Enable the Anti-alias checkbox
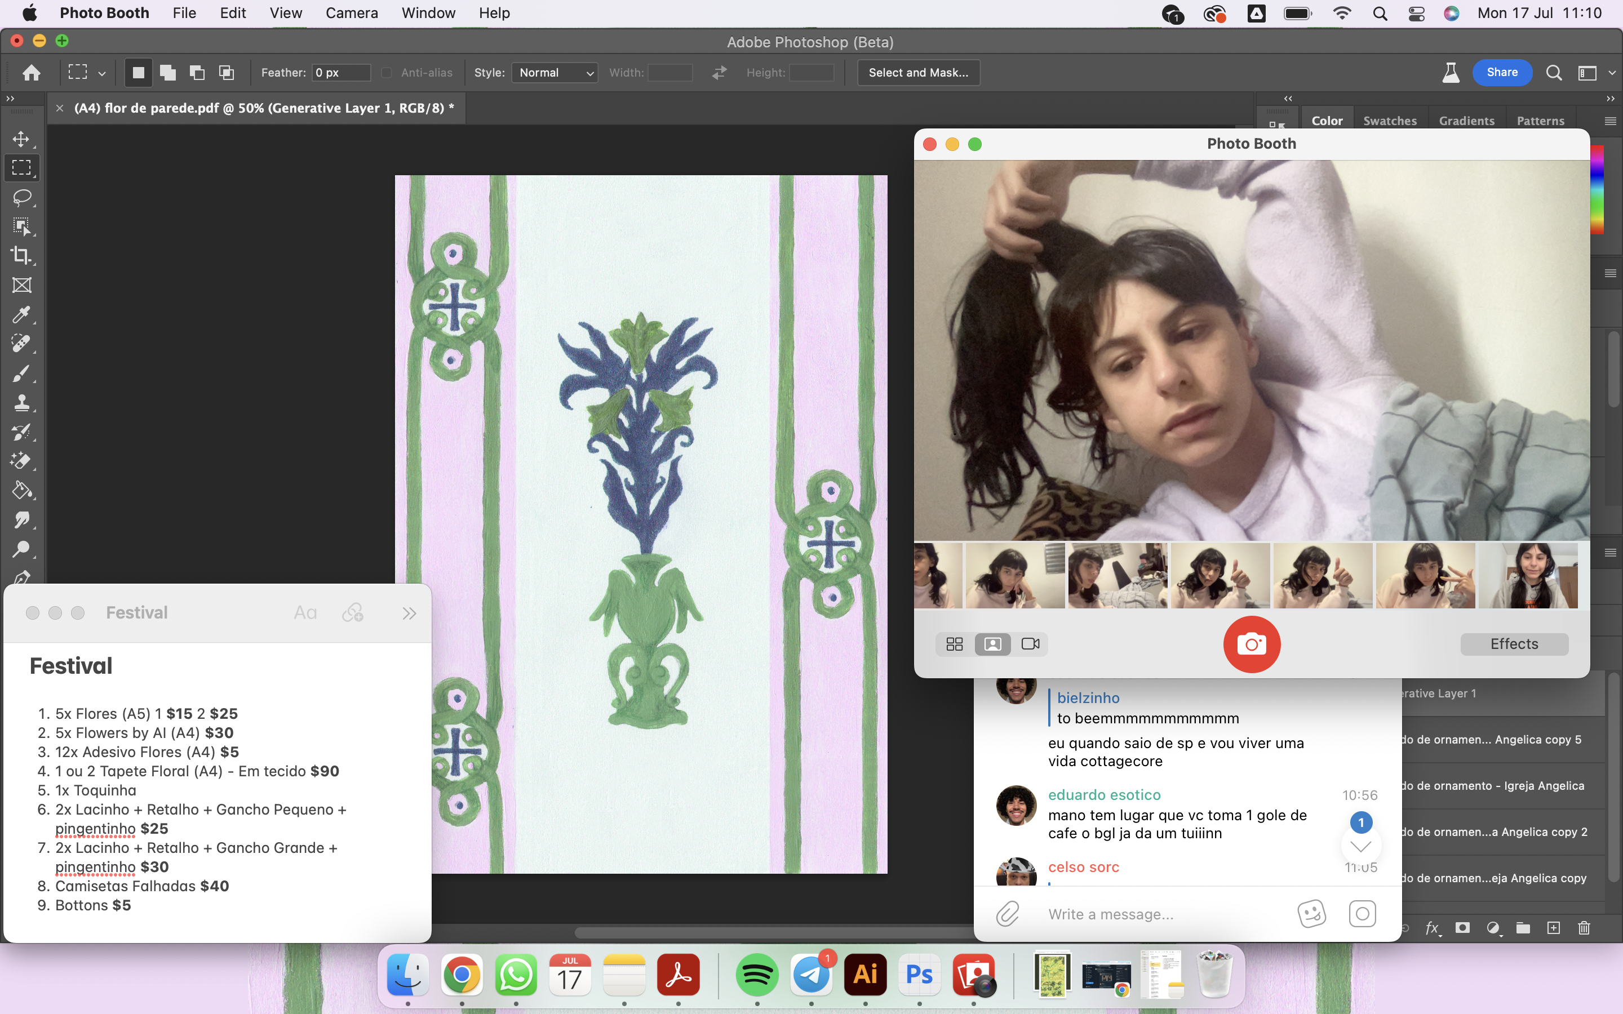 coord(387,73)
